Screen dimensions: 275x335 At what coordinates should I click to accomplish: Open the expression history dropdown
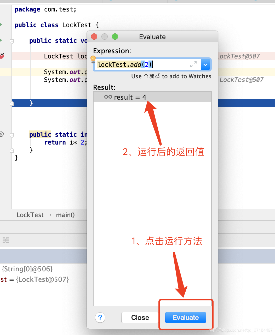point(205,64)
